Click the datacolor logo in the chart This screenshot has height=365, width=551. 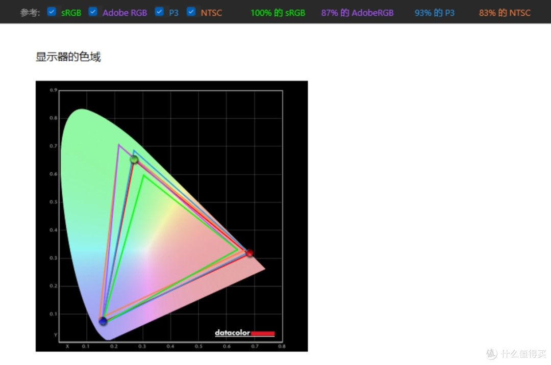tap(244, 333)
